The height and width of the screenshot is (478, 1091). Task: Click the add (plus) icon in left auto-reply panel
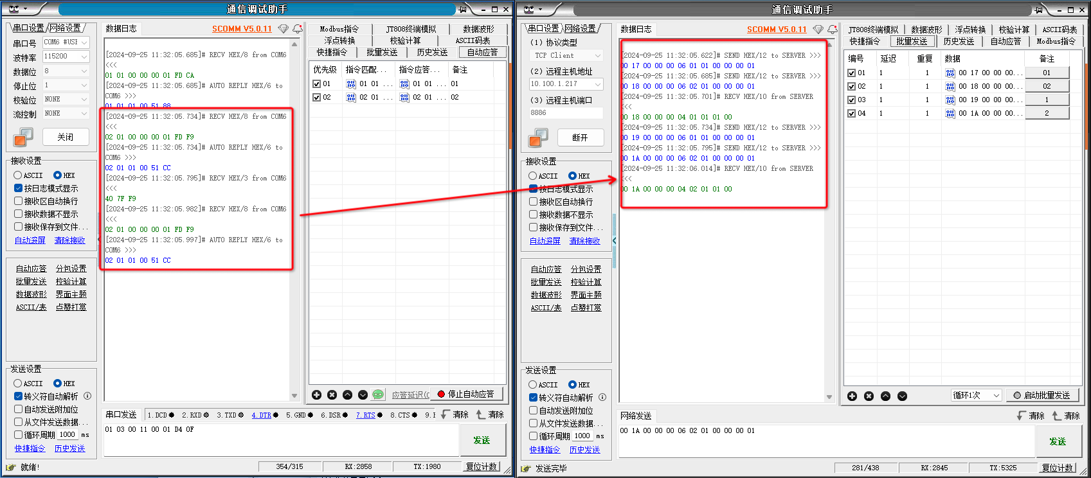click(316, 394)
